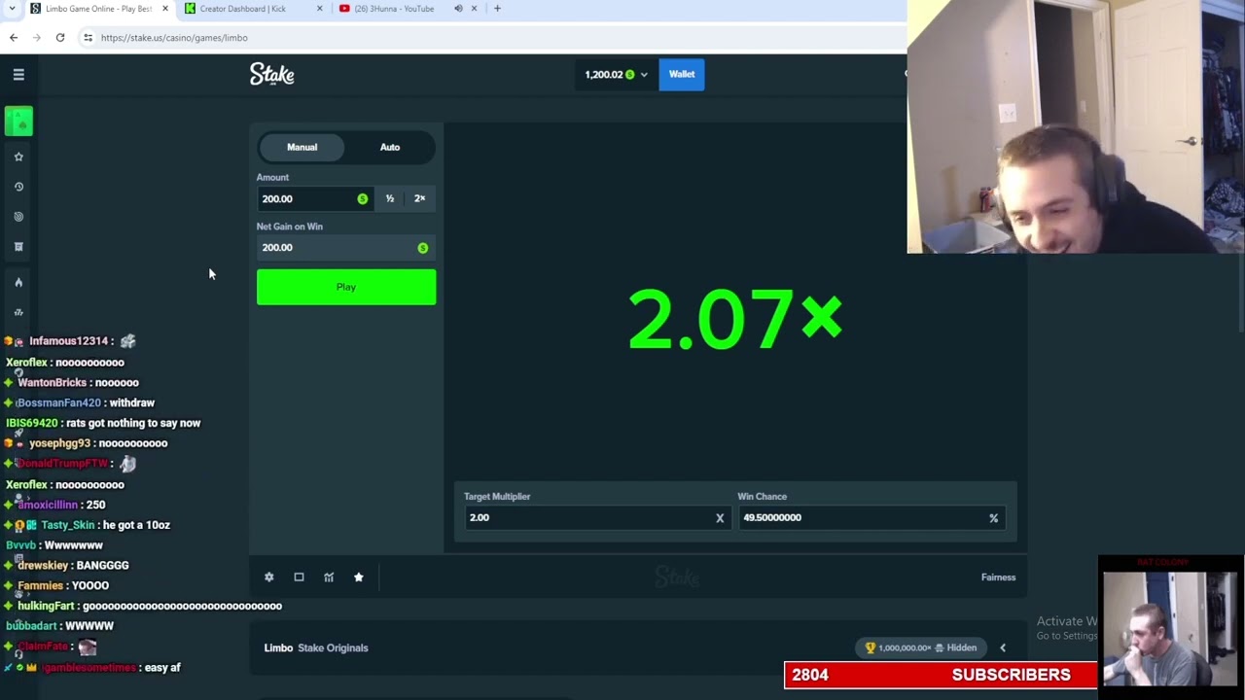This screenshot has width=1245, height=700.
Task: Open the Fairness link
Action: (x=998, y=577)
